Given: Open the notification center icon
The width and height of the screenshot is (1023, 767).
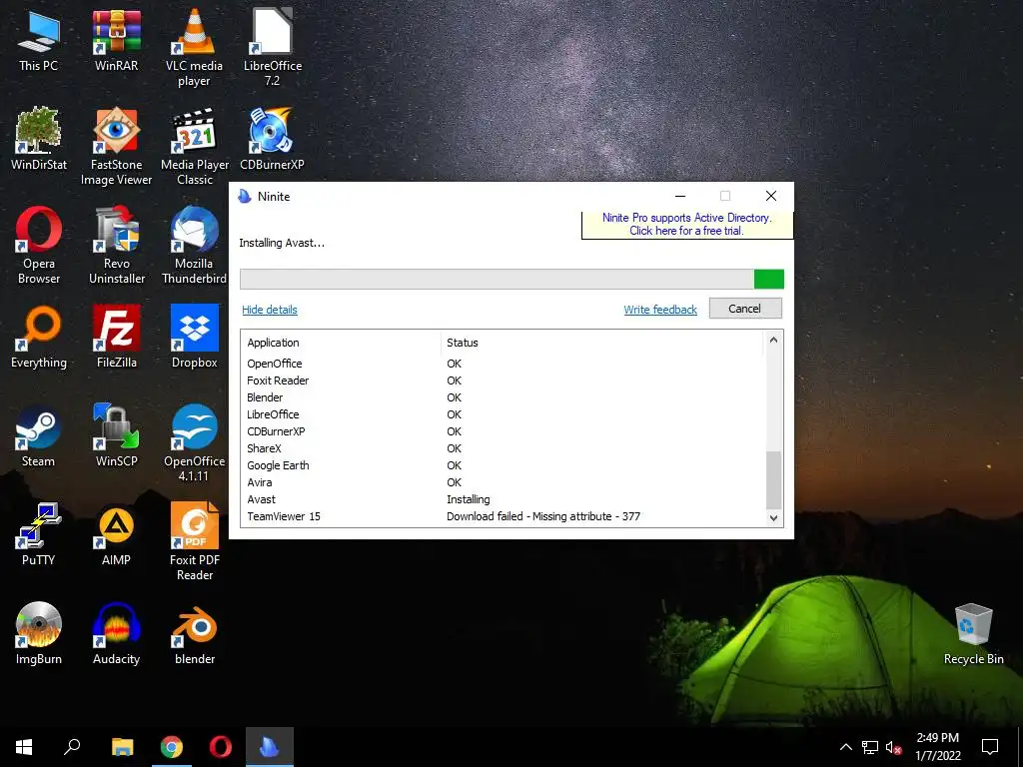Looking at the screenshot, I should click(x=990, y=747).
